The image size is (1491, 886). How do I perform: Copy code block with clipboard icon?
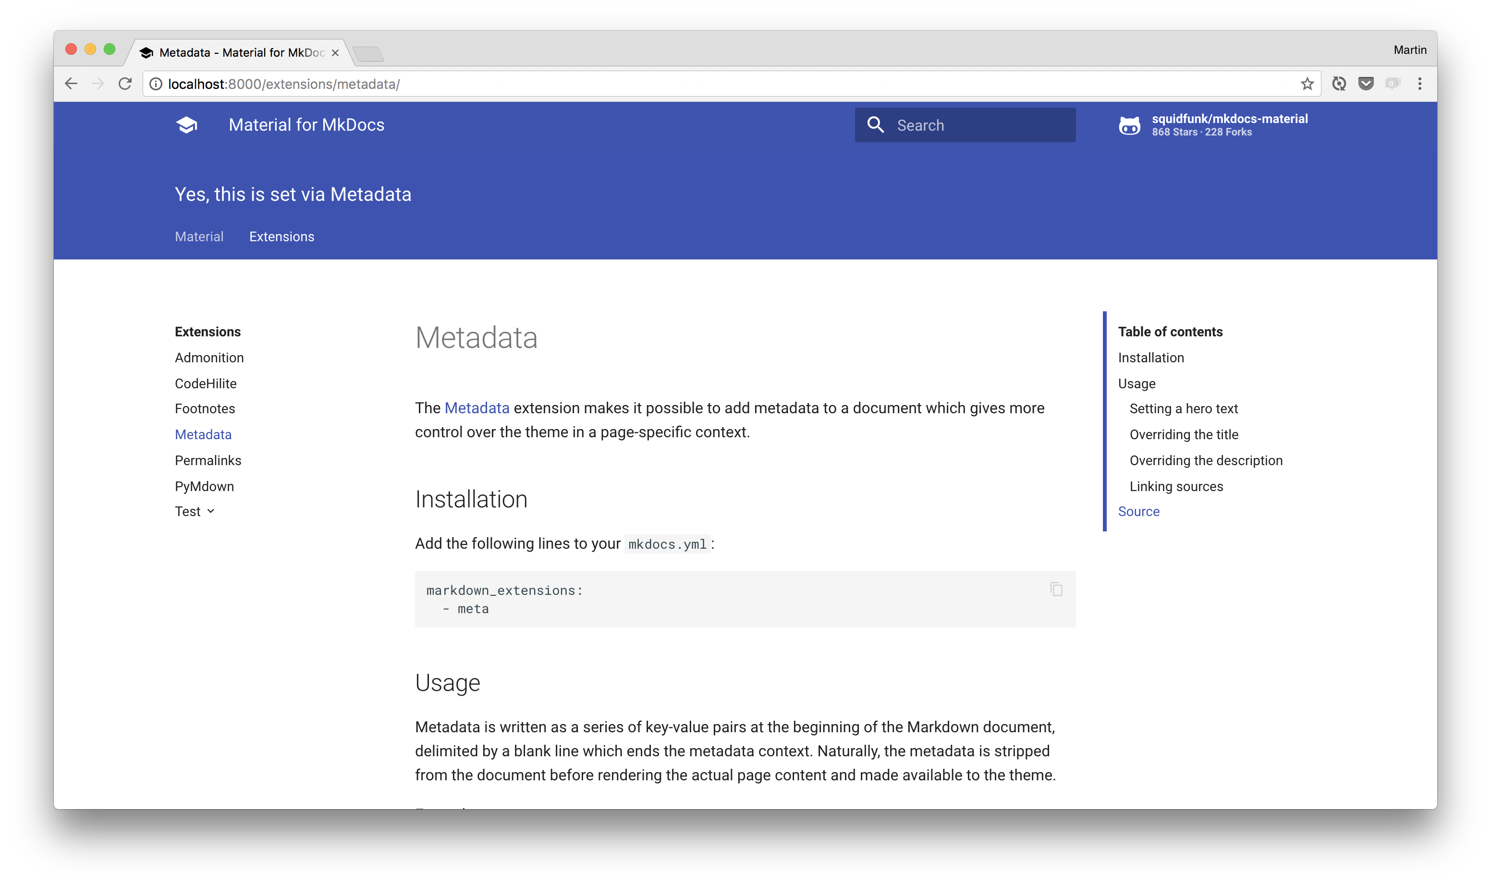pyautogui.click(x=1056, y=589)
